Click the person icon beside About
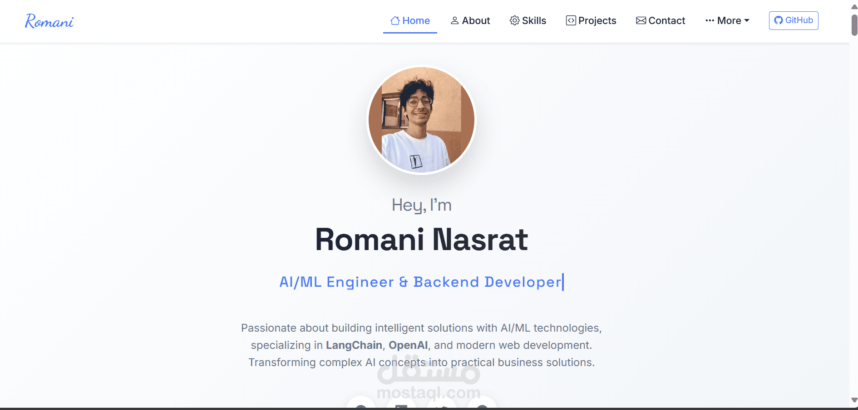Screen dimensions: 858x410 tap(454, 20)
